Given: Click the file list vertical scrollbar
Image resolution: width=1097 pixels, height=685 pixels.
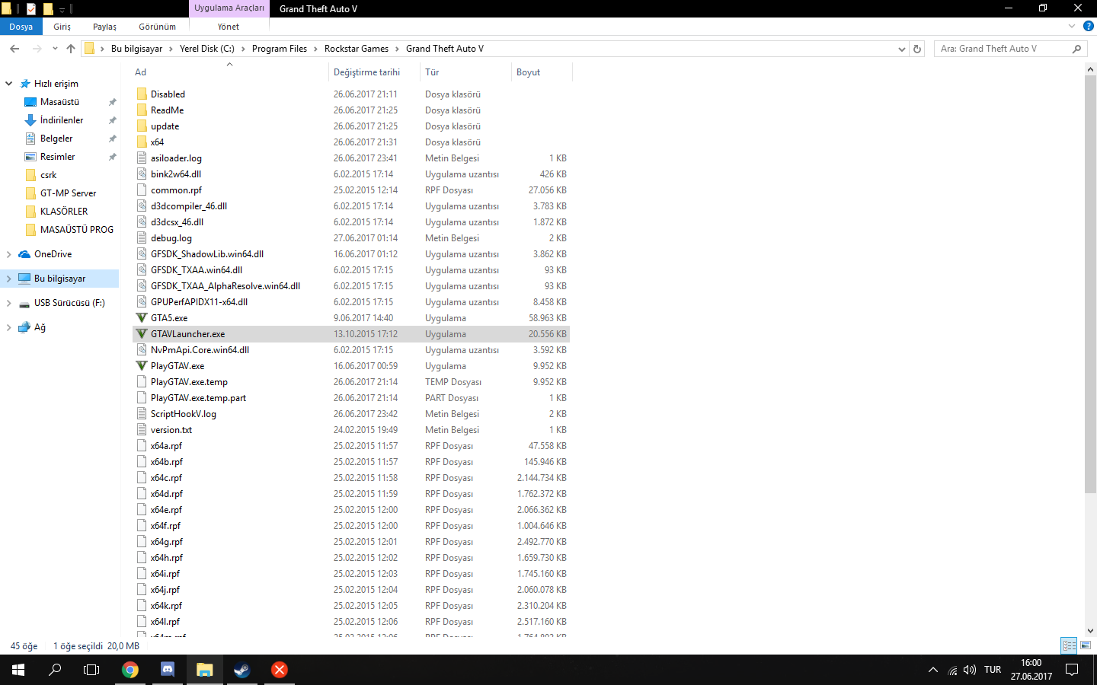Looking at the screenshot, I should (x=1090, y=283).
